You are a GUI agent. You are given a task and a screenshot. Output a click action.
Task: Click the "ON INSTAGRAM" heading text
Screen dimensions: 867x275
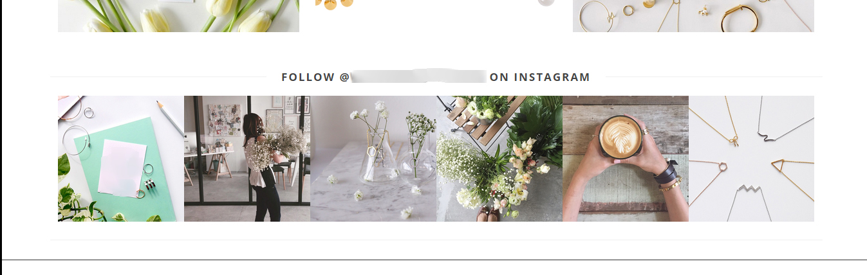[x=540, y=77]
